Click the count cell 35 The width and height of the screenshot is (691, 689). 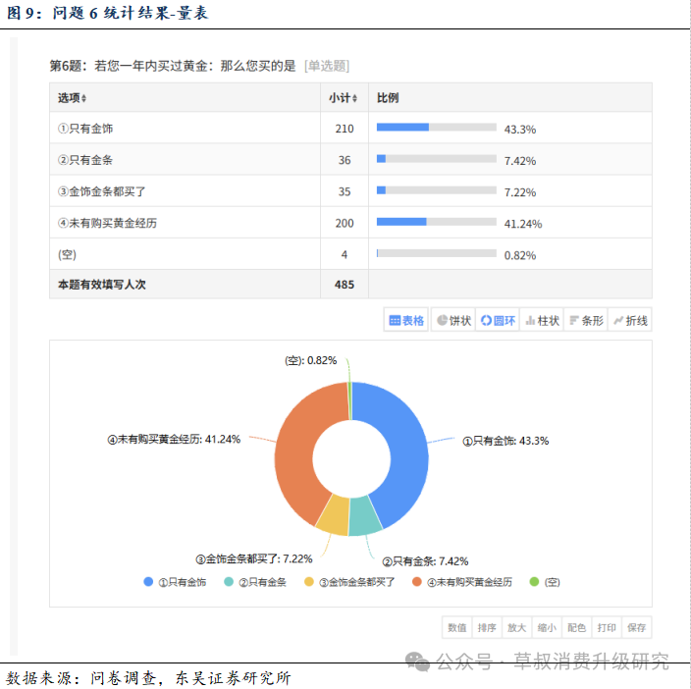click(x=345, y=191)
